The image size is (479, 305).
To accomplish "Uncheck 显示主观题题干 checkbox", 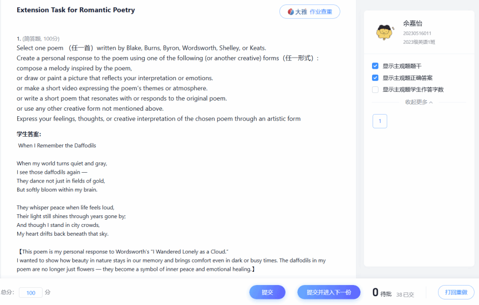I will point(375,66).
